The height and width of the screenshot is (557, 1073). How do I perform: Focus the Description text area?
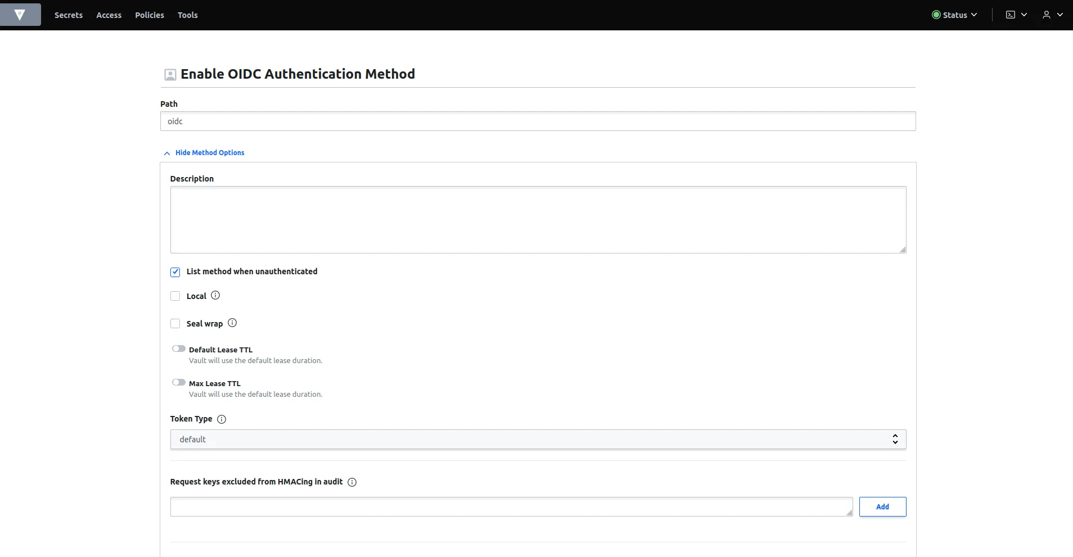click(x=538, y=220)
